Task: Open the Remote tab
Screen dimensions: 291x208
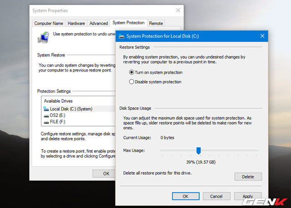Action: coord(156,23)
